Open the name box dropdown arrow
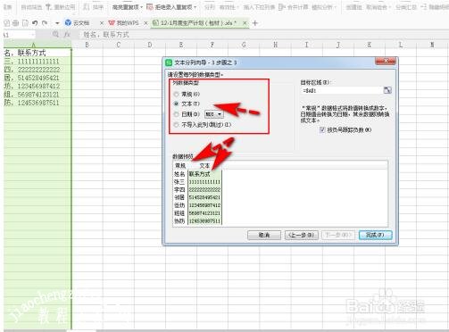Image resolution: width=449 pixels, height=332 pixels. pyautogui.click(x=32, y=35)
